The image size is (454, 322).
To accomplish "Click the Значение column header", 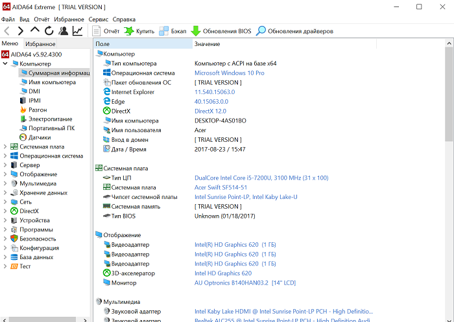I will pyautogui.click(x=284, y=44).
